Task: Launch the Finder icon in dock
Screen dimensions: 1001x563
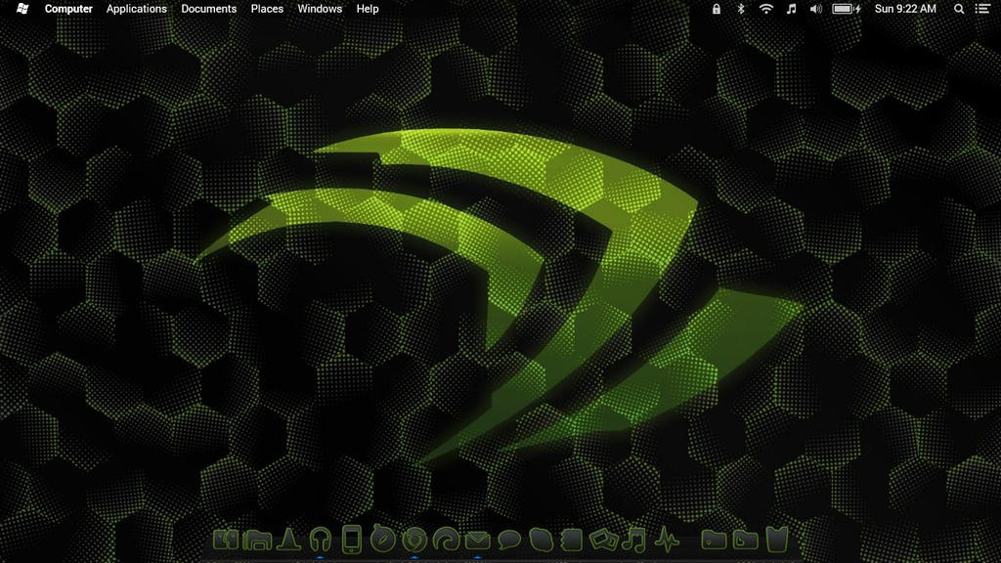Action: pos(226,540)
